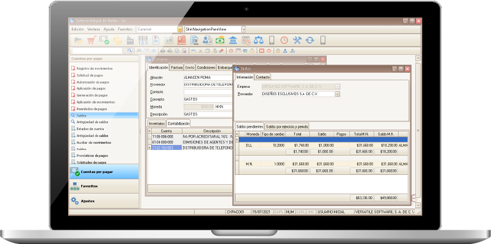491x244 pixels.
Task: Open Solicitud de pagos in sidebar
Action: tap(89, 75)
